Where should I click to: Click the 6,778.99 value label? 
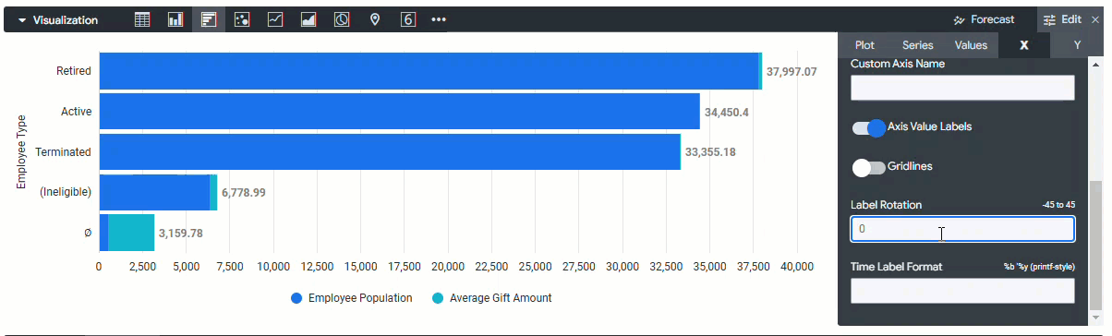click(244, 193)
